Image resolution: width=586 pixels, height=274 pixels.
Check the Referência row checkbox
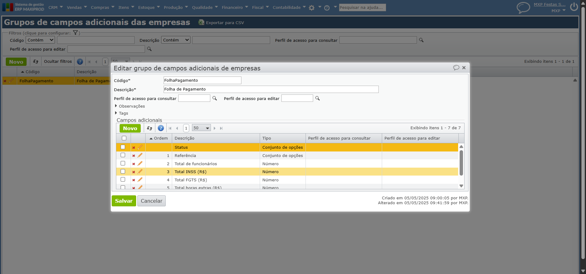click(x=123, y=155)
